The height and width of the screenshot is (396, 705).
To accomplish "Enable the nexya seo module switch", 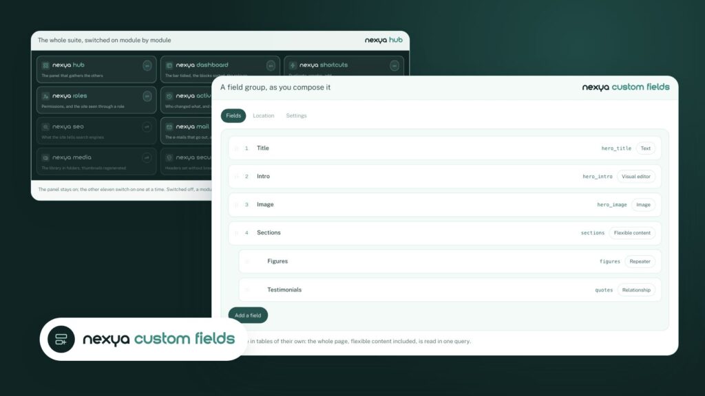I will point(147,127).
